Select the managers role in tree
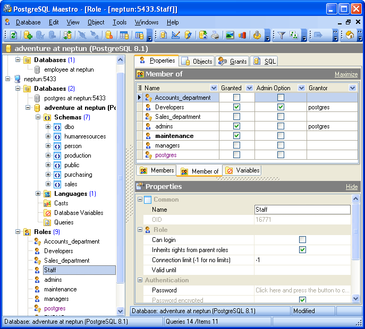365x329 pixels. 56,299
